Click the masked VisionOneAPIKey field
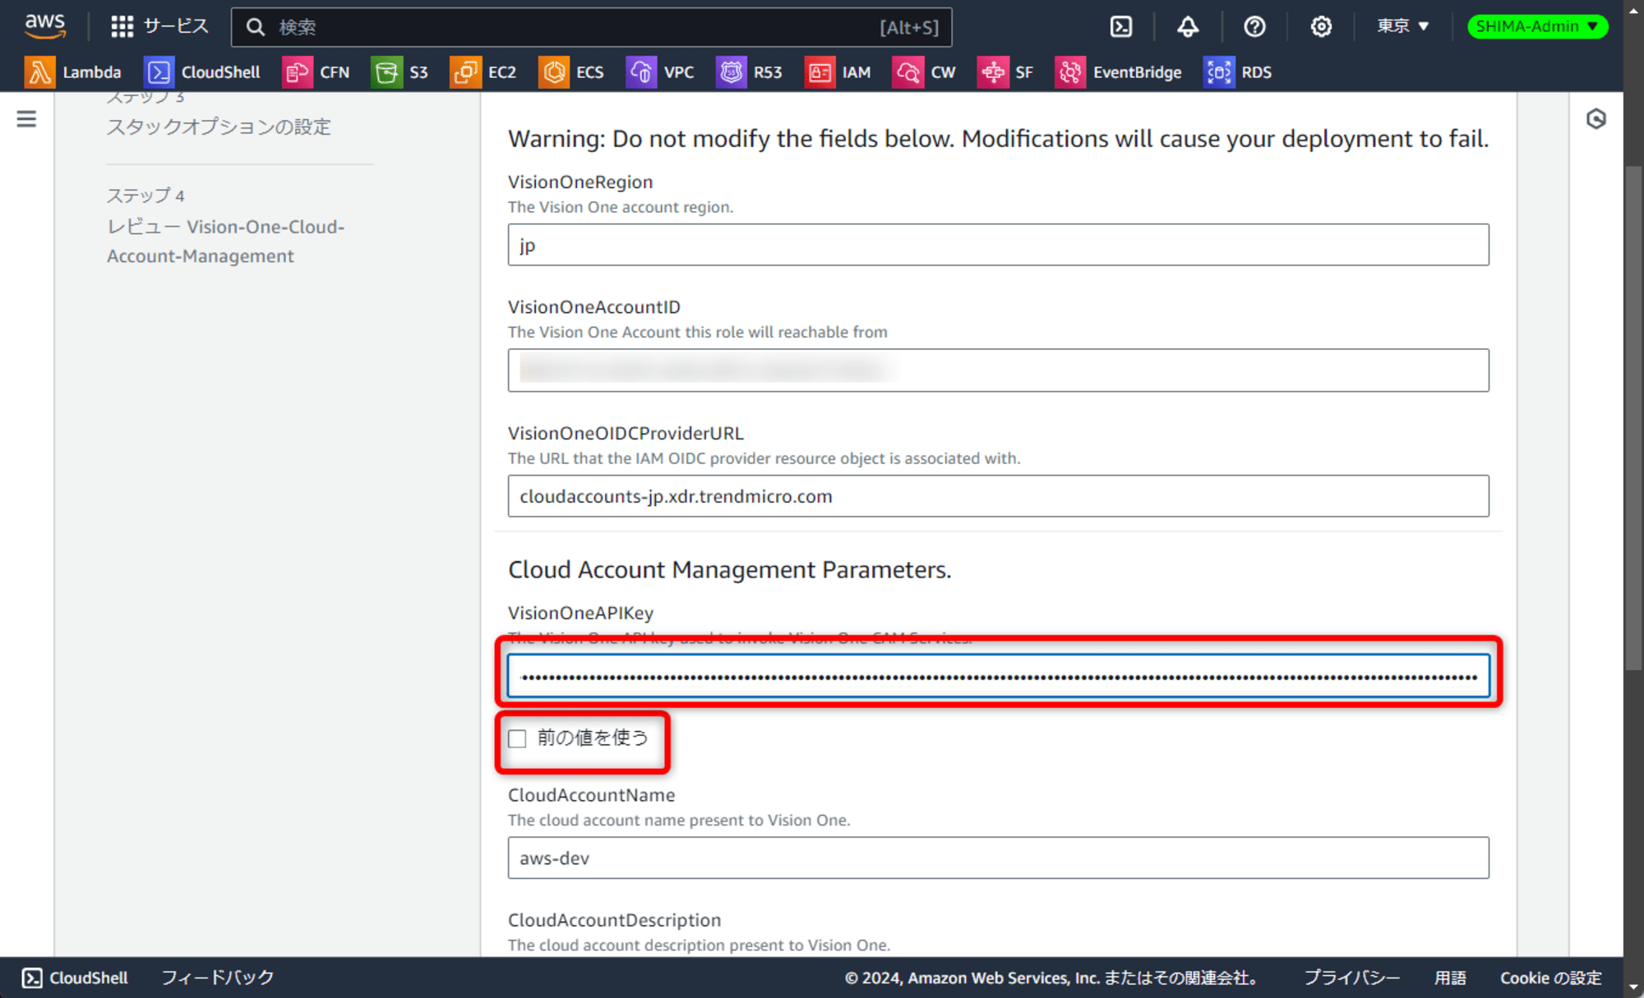 998,676
